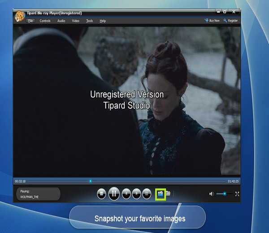Click the Tipard leopard logo icon
The image size is (269, 233).
[20, 17]
